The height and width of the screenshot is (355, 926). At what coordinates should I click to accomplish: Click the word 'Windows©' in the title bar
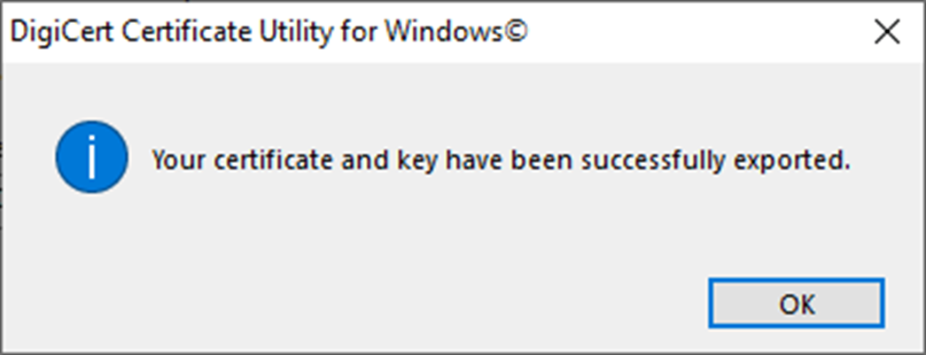tap(457, 33)
